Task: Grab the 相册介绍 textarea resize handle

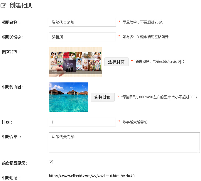Action: click(198, 151)
